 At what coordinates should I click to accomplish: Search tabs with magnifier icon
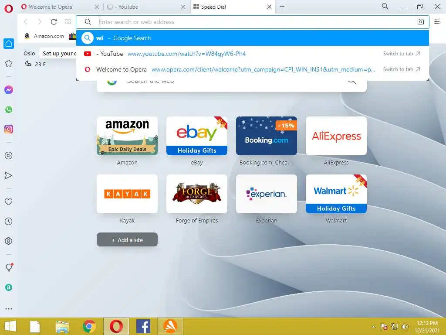coord(385,6)
